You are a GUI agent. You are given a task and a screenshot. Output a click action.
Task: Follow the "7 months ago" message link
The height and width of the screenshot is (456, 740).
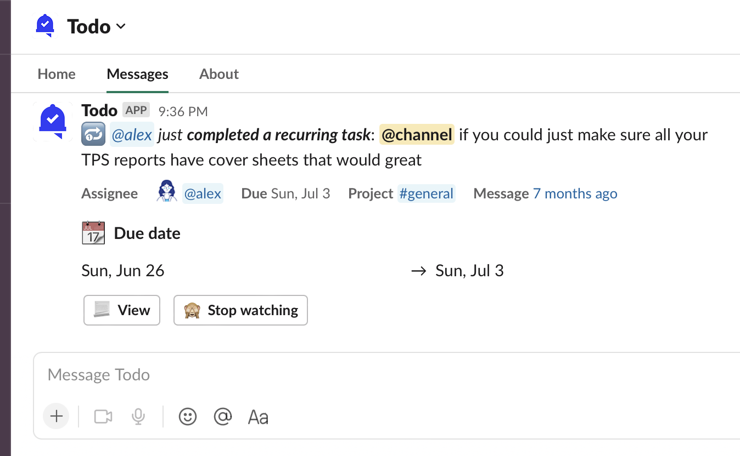pos(575,193)
